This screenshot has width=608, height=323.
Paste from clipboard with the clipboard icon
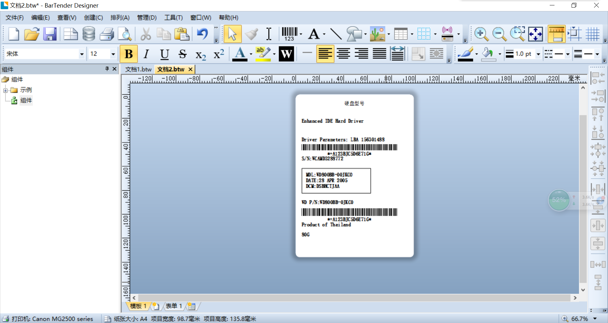[x=182, y=34]
